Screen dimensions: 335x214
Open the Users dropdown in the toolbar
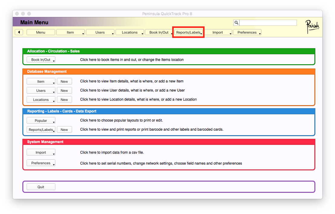100,32
